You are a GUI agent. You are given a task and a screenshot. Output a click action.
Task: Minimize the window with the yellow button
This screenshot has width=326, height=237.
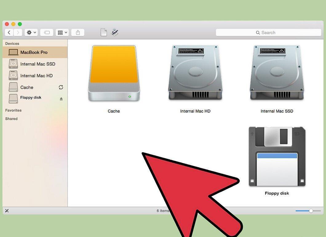click(x=13, y=24)
